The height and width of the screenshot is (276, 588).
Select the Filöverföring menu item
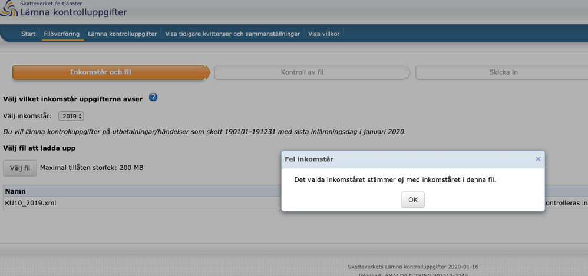click(61, 34)
